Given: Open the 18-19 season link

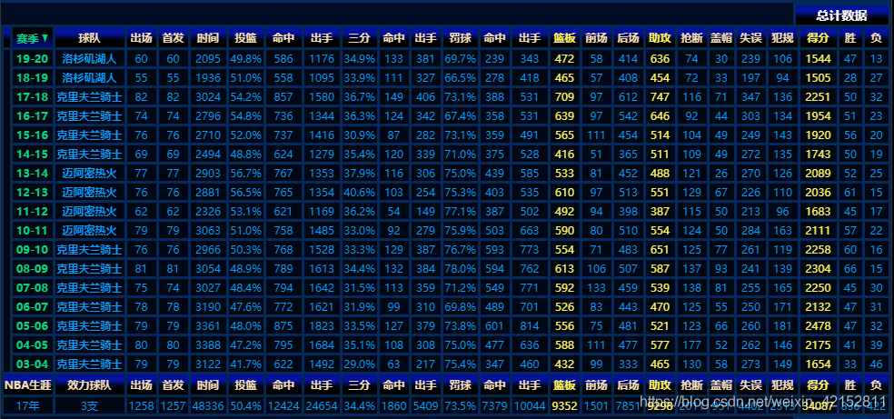Looking at the screenshot, I should pyautogui.click(x=33, y=78).
